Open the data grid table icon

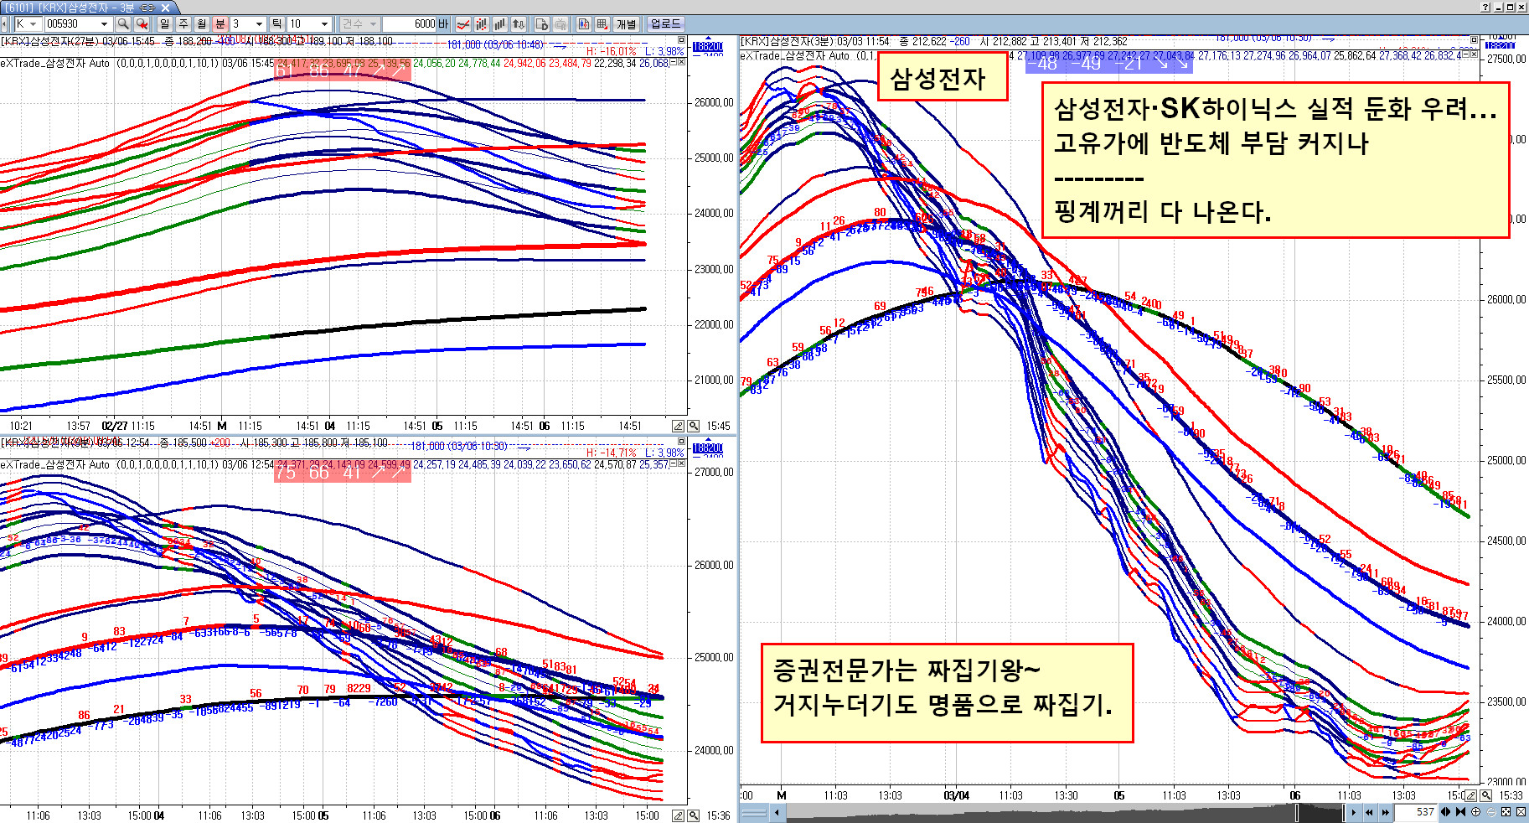click(x=602, y=24)
